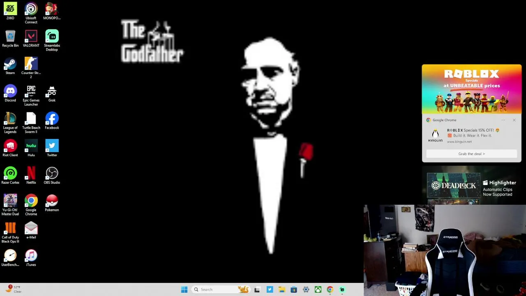
Task: Open the Hulu desktop shortcut
Action: tap(31, 148)
